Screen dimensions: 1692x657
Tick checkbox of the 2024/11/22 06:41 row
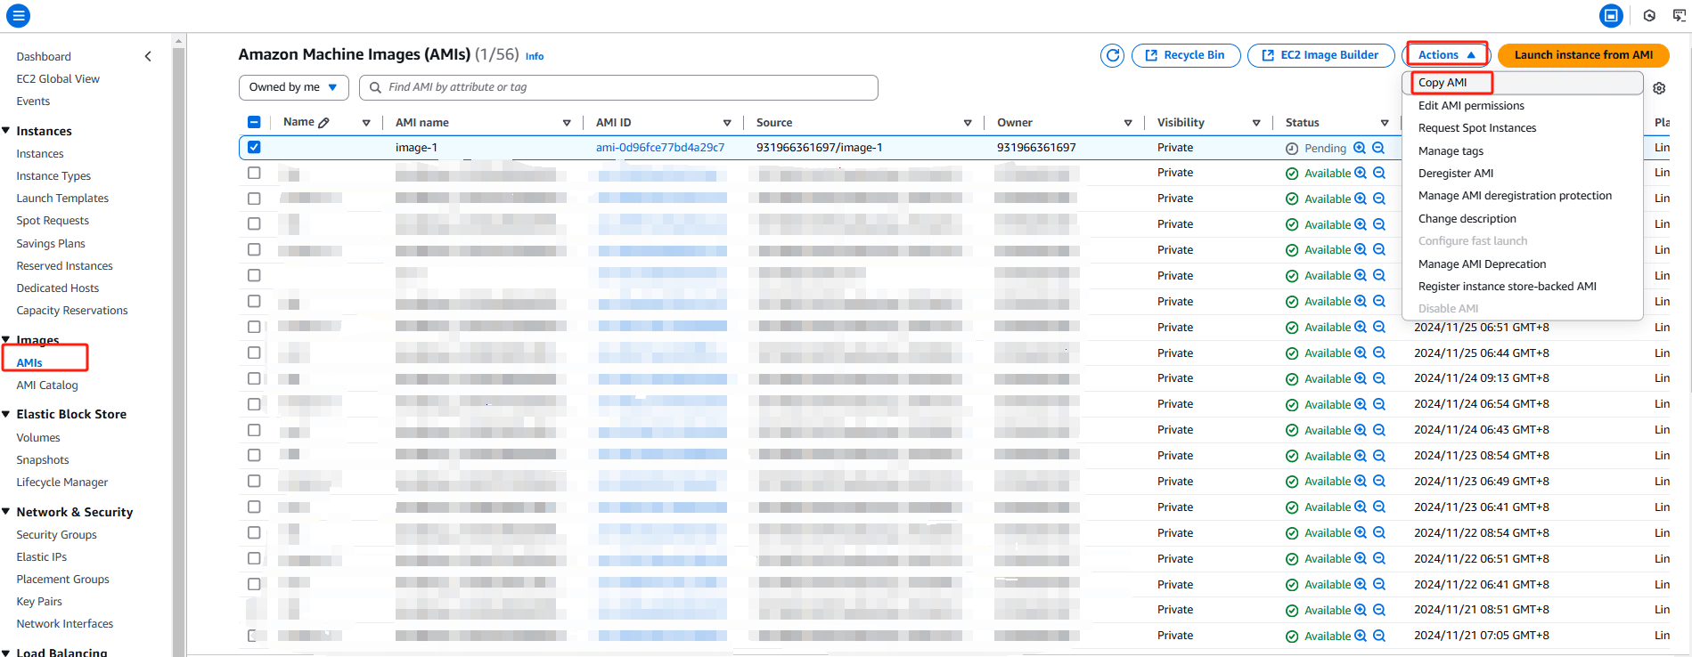click(x=254, y=584)
